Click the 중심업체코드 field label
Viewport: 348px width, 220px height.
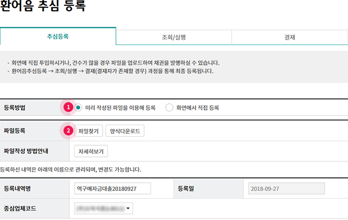pos(20,209)
